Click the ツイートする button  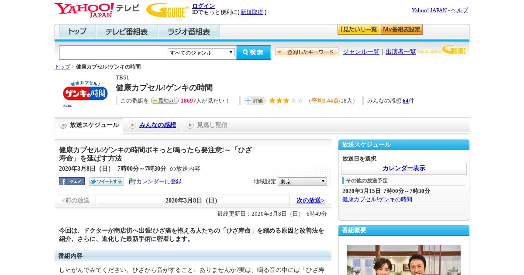[x=107, y=182]
